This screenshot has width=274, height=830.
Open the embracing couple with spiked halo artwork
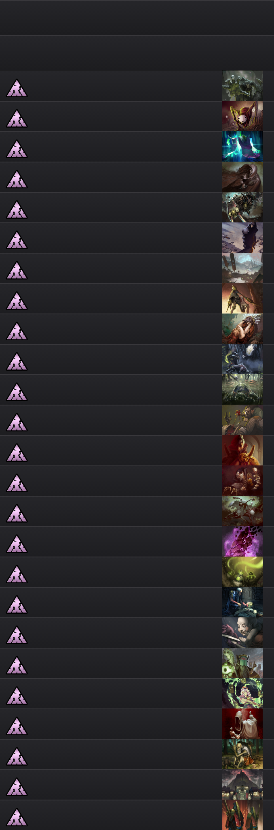pos(242,329)
